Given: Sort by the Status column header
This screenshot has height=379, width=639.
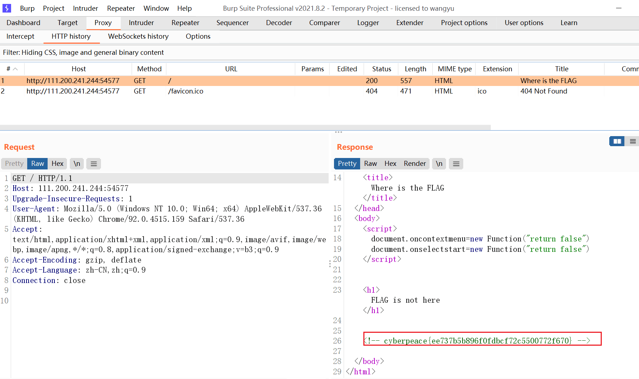Looking at the screenshot, I should coord(382,69).
